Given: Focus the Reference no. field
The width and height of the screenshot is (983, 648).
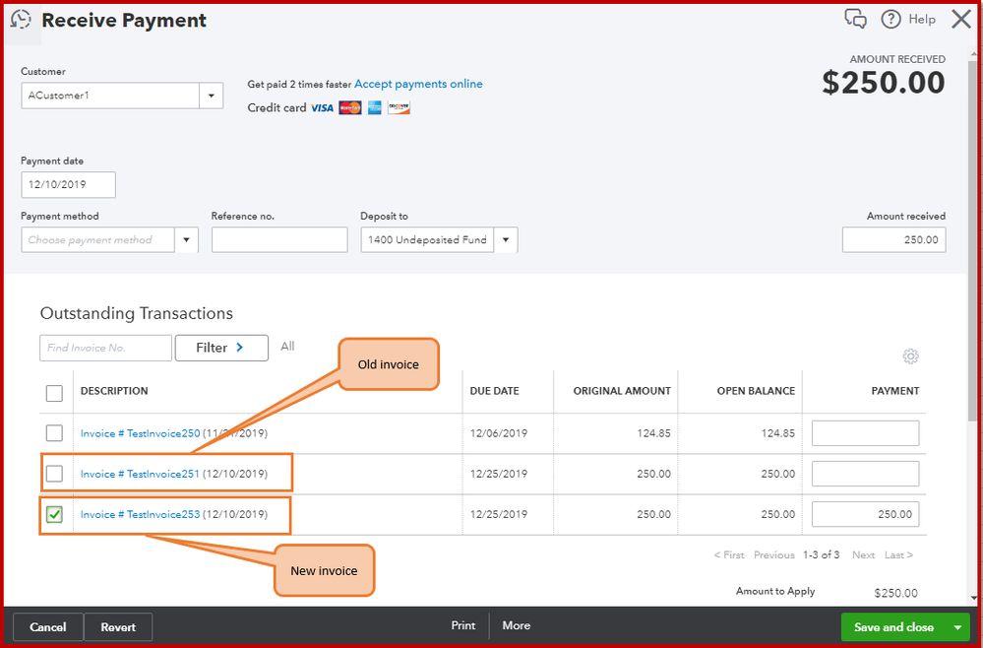Looking at the screenshot, I should (279, 239).
